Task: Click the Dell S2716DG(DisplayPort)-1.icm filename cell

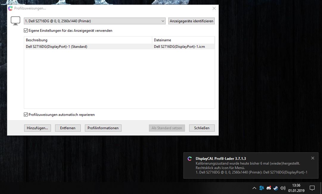Action: (180, 47)
